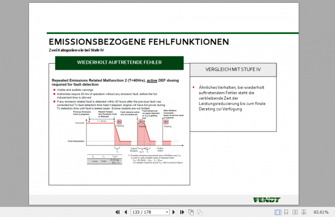The image size is (335, 217).
Task: Click the Visible and audible warnings bullet
Action: [75, 90]
